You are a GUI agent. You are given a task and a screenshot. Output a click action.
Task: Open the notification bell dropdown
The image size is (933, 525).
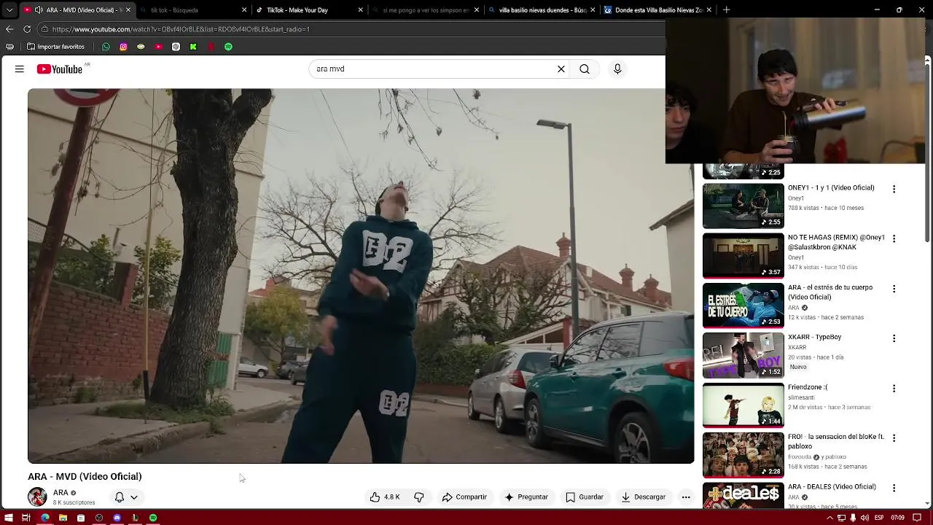(126, 497)
